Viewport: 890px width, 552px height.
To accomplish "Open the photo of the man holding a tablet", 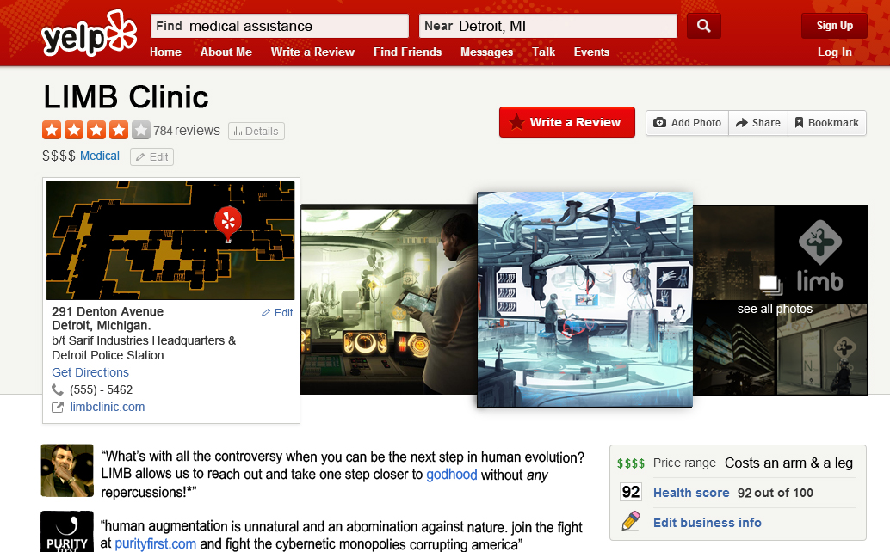I will click(389, 299).
